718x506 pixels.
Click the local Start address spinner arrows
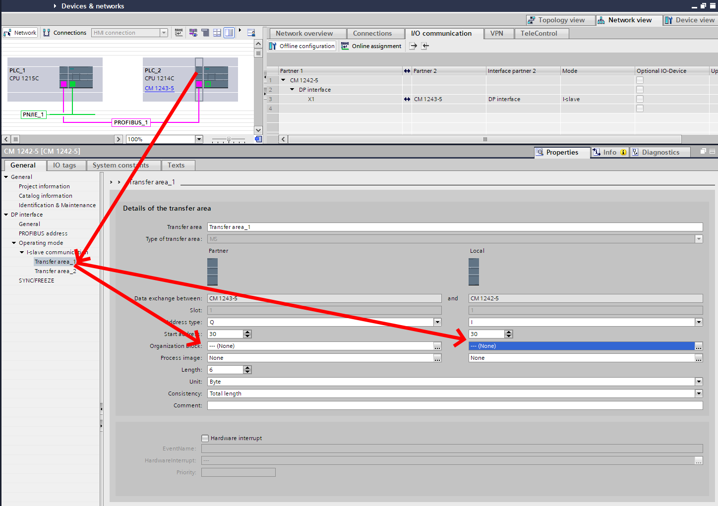pyautogui.click(x=509, y=334)
